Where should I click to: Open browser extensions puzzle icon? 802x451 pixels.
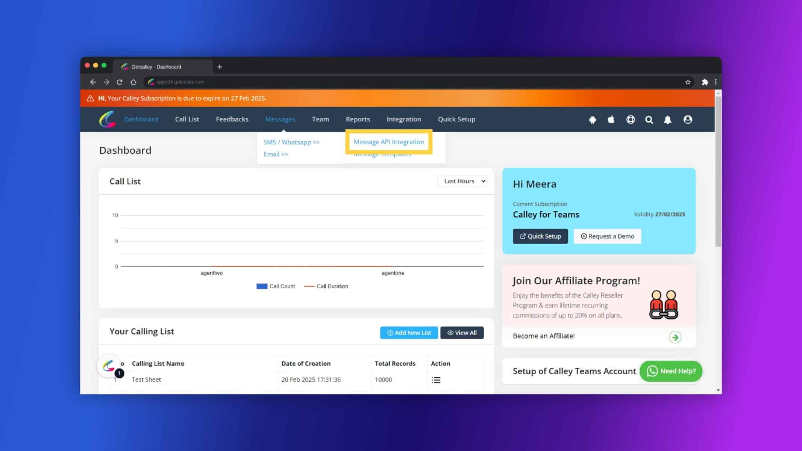pyautogui.click(x=705, y=82)
